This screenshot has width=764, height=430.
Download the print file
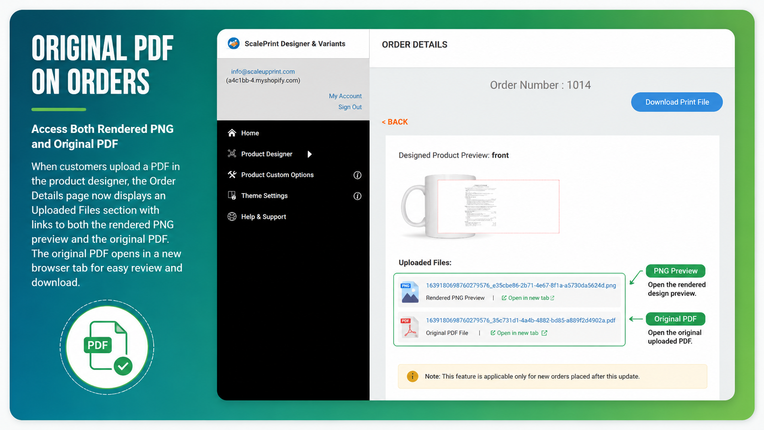(x=677, y=102)
